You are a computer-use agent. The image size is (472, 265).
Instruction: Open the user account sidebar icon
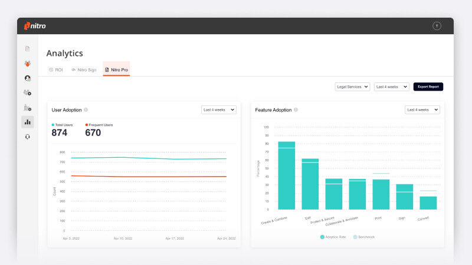pos(27,78)
